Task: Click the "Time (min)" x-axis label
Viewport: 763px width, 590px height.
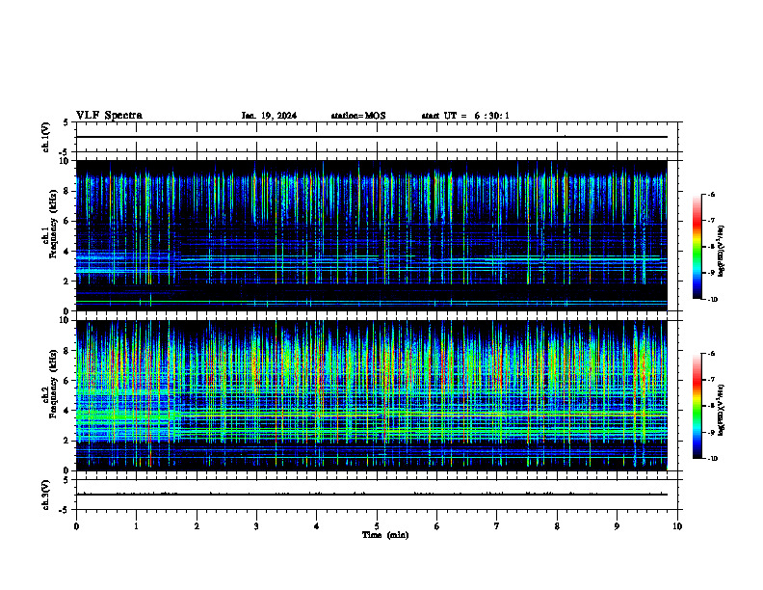Action: pos(385,535)
